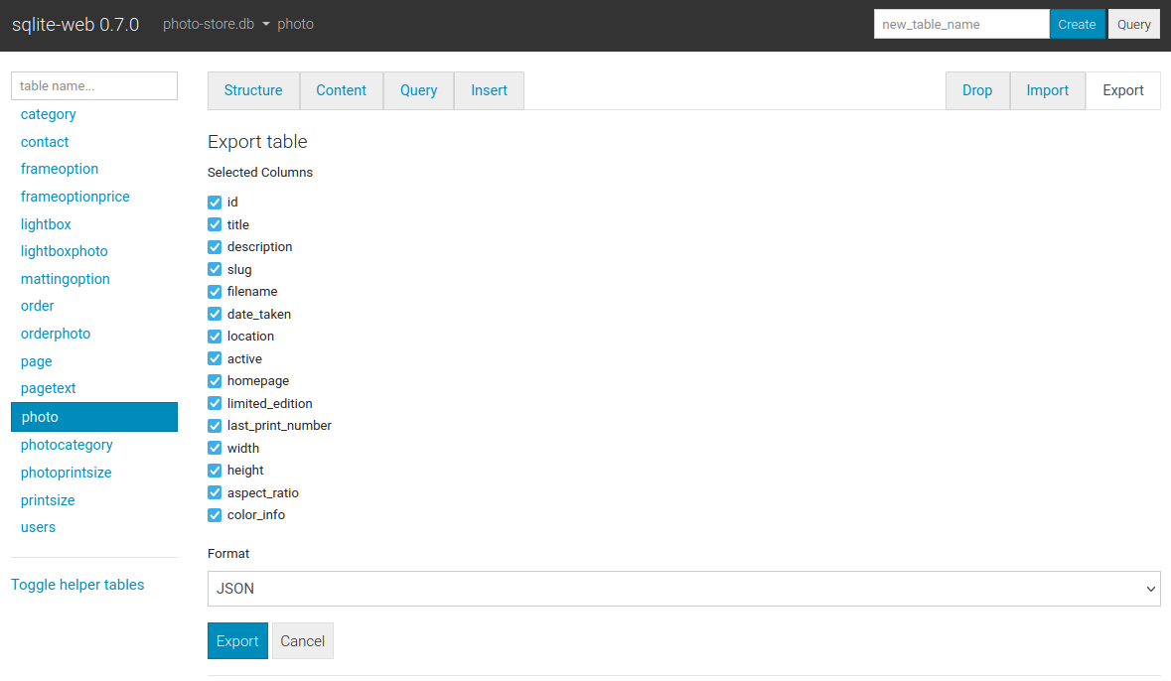Focus the new_table_name input field
Screen dimensions: 1171x681
(x=960, y=24)
